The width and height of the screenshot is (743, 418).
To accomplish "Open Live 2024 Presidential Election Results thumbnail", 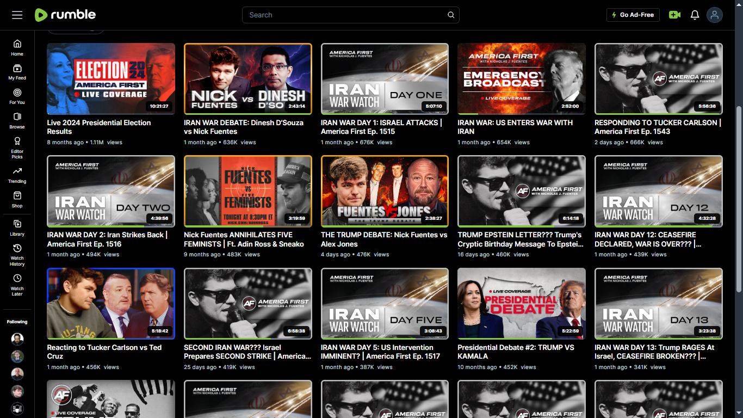I will coord(111,79).
